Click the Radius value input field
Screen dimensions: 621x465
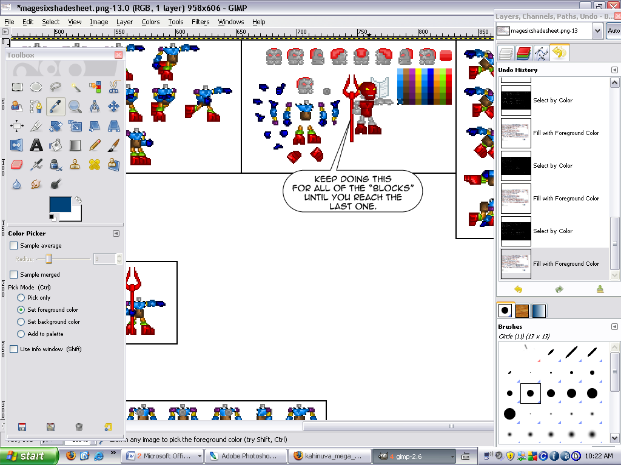(x=104, y=259)
